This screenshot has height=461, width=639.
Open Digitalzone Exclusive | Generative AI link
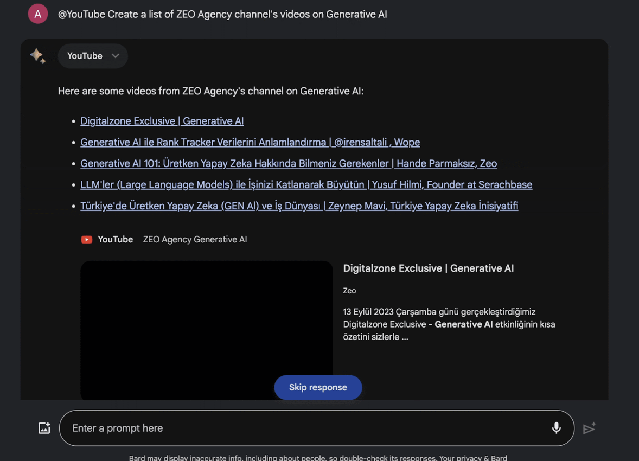tap(162, 121)
